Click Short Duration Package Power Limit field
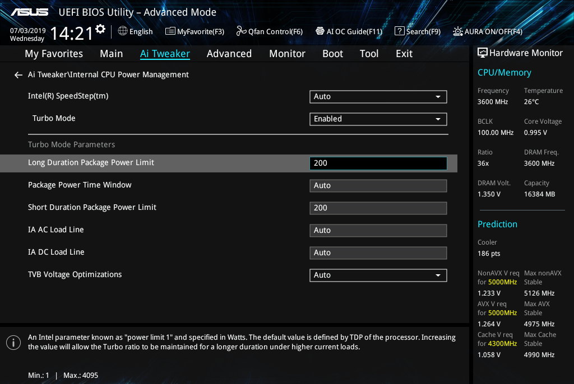Image resolution: width=574 pixels, height=384 pixels. (x=378, y=208)
